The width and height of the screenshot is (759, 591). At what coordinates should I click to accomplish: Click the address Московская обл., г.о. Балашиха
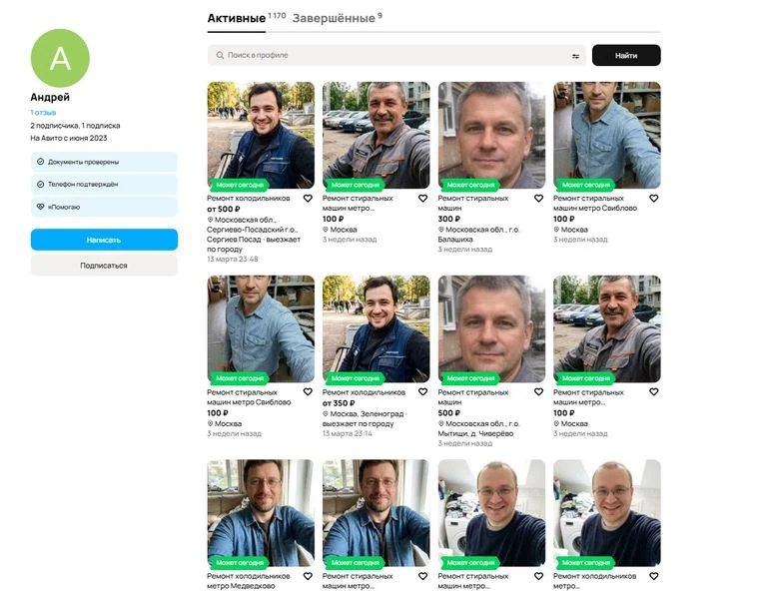(x=478, y=235)
